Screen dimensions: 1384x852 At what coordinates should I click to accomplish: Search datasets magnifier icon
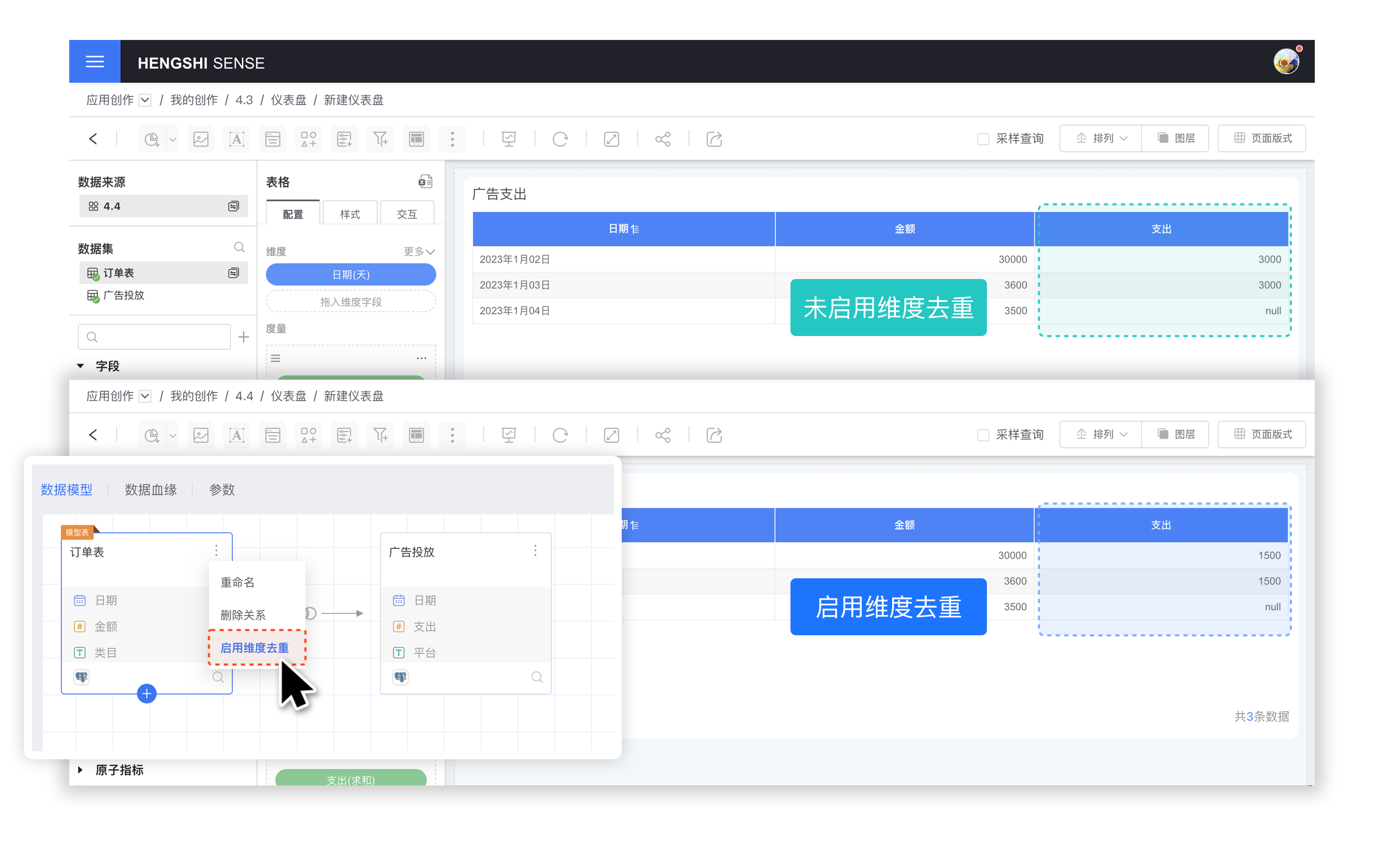pos(239,248)
